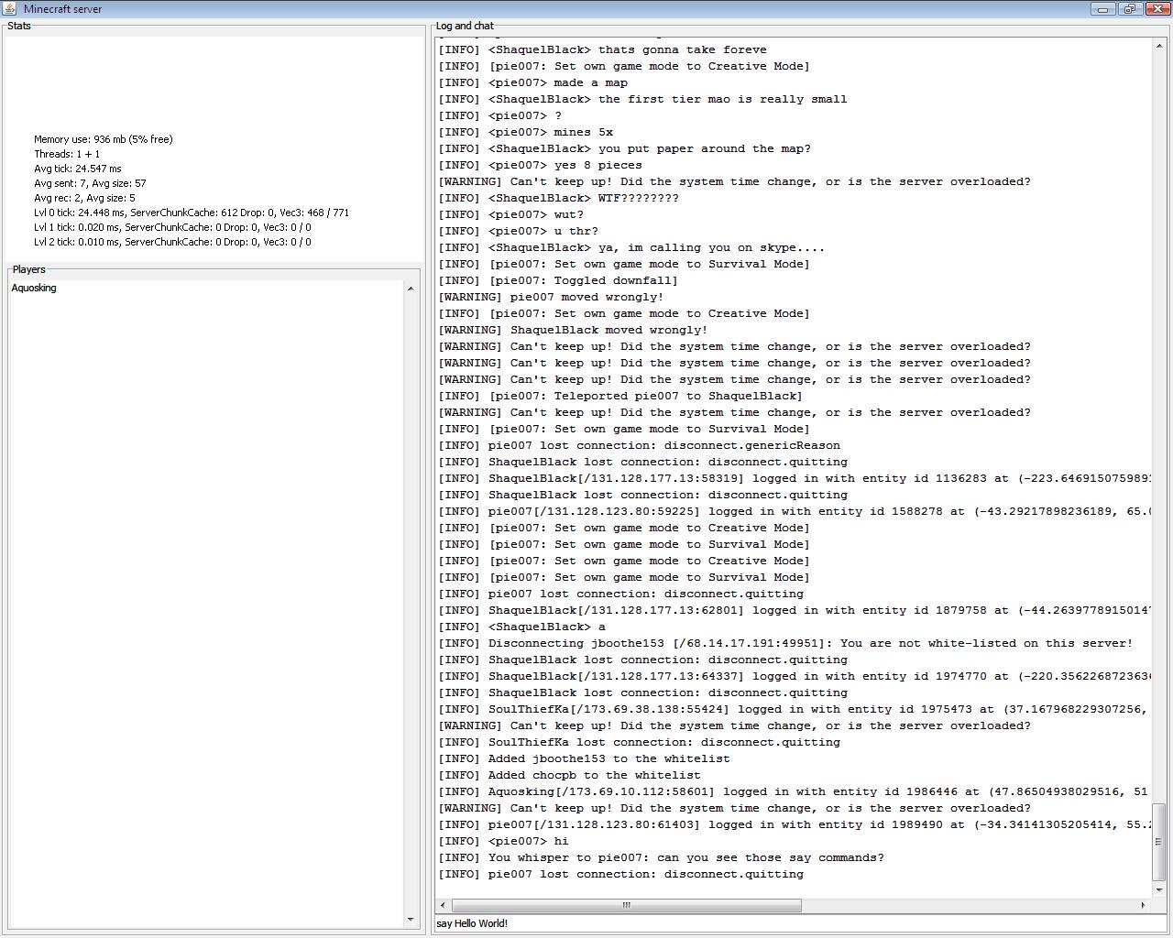Click the '<pie007> made a map' log line
Screen dimensions: 1173x938
point(533,82)
